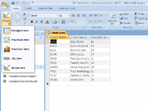Open Delete dropdown arrow
Screen dimensions: 148x111
pos(132,23)
